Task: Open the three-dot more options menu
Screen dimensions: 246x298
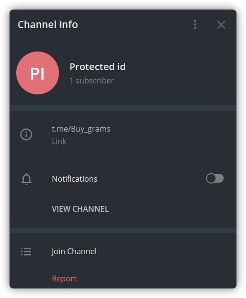Action: [195, 25]
